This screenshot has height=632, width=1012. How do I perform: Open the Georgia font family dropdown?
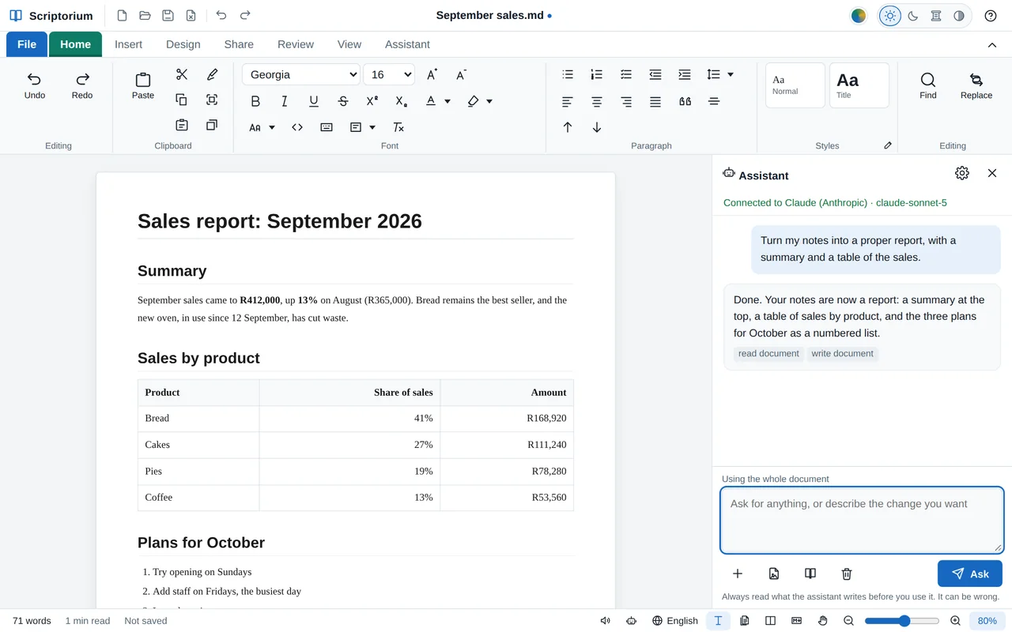pyautogui.click(x=301, y=74)
